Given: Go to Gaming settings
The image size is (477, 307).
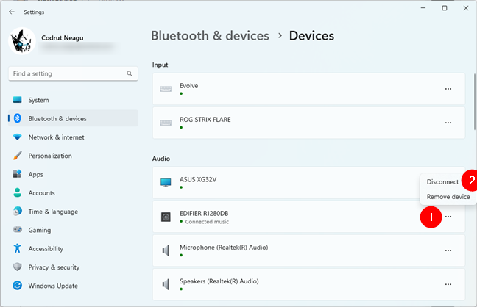Looking at the screenshot, I should [73, 230].
